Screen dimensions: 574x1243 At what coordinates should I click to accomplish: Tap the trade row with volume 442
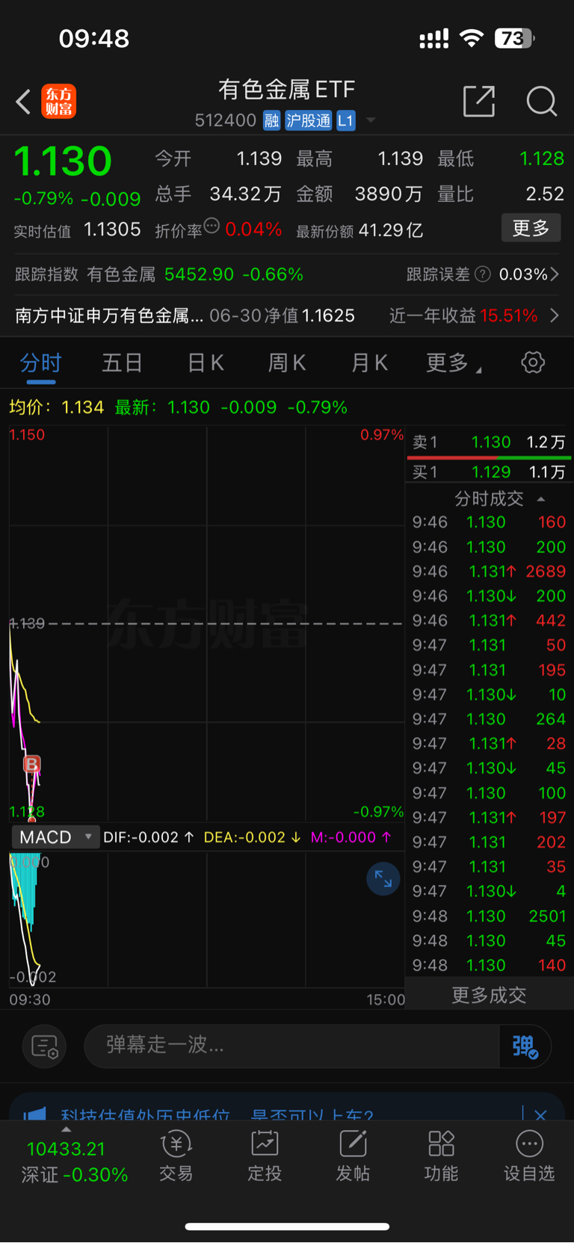click(x=489, y=620)
